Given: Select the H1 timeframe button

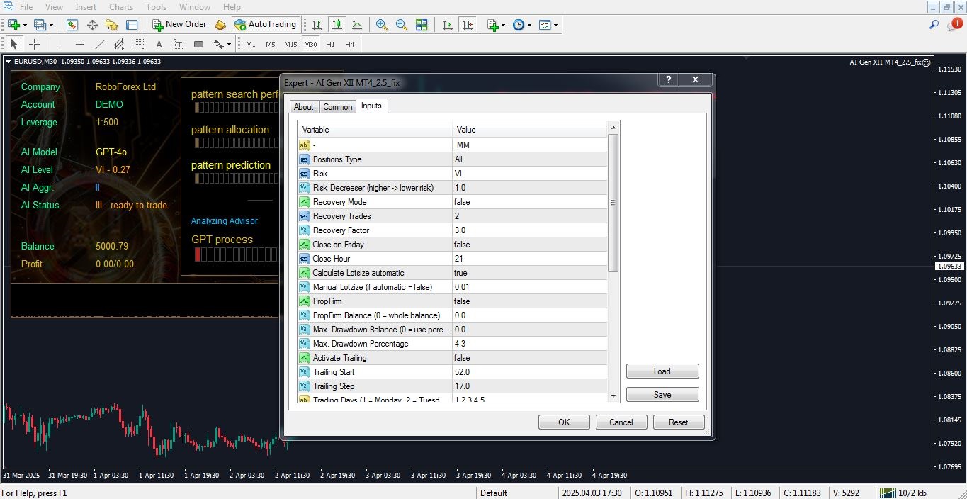Looking at the screenshot, I should (x=330, y=44).
